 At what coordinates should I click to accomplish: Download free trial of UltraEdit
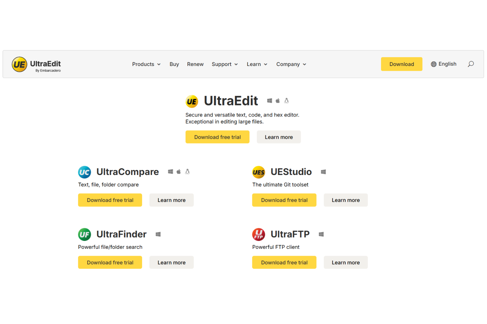[217, 137]
